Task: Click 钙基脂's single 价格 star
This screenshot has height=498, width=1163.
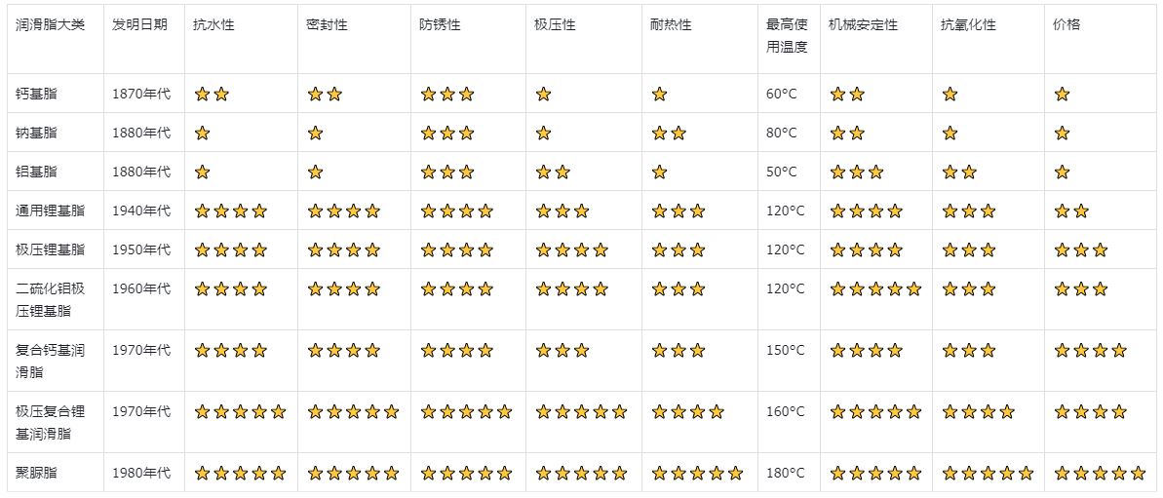Action: (1063, 95)
